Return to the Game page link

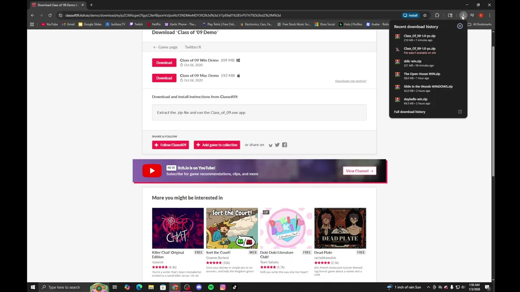(x=165, y=47)
